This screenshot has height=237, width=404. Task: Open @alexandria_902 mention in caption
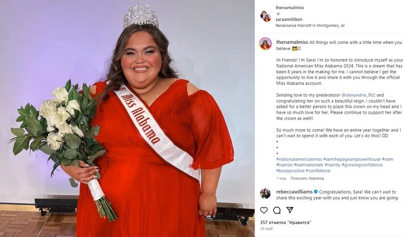point(358,95)
